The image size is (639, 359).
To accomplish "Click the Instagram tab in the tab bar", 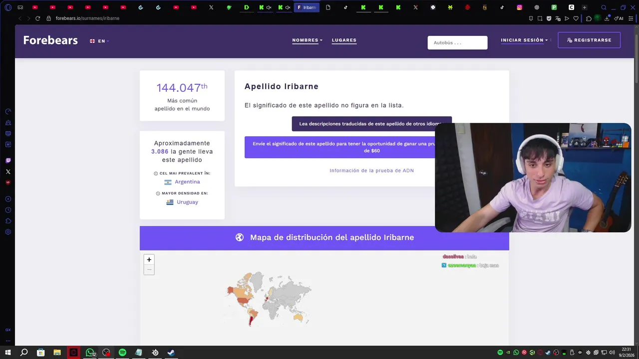I will point(519,7).
